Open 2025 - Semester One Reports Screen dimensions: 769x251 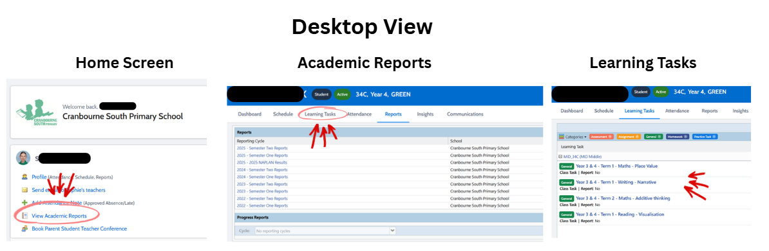(x=262, y=155)
